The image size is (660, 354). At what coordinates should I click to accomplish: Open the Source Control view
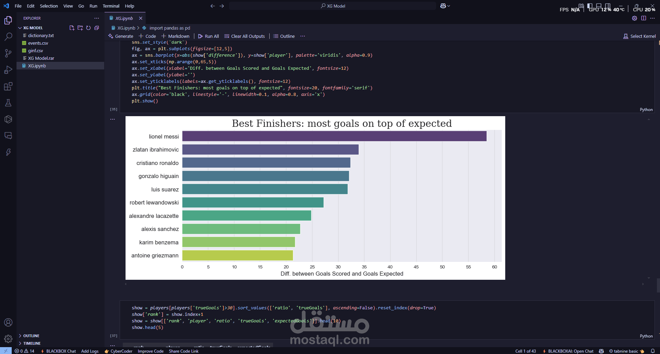8,53
